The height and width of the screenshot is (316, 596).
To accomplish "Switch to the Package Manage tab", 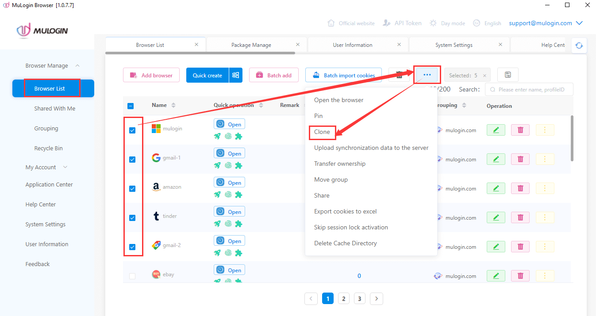I will click(x=250, y=45).
